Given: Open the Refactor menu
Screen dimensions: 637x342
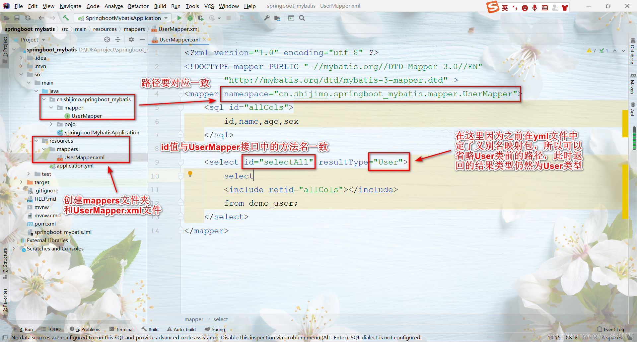Looking at the screenshot, I should [138, 6].
